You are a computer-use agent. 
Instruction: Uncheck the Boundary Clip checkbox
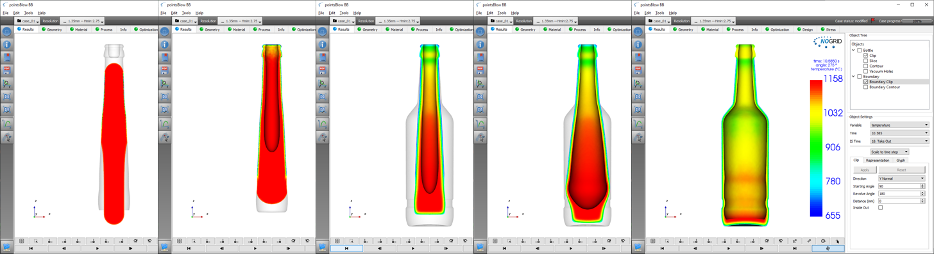coord(865,82)
